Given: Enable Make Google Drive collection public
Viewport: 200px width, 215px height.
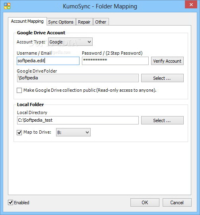Looking at the screenshot, I should [x=19, y=91].
